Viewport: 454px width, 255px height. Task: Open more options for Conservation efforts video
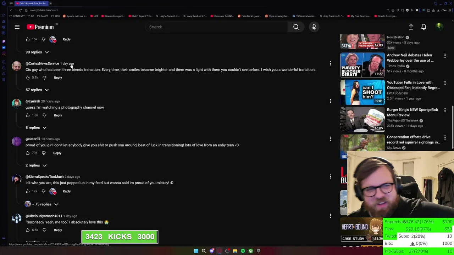pyautogui.click(x=445, y=138)
